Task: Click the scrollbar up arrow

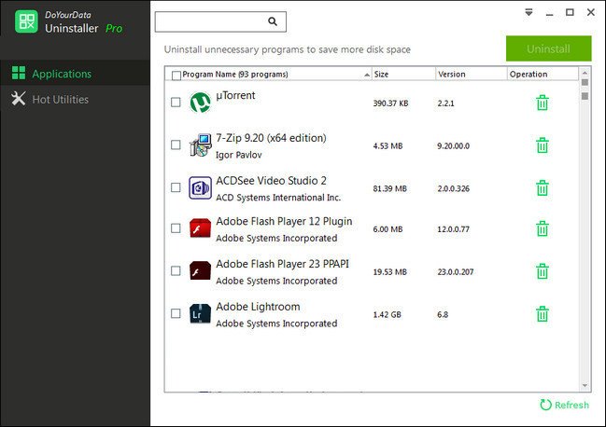Action: [x=585, y=73]
